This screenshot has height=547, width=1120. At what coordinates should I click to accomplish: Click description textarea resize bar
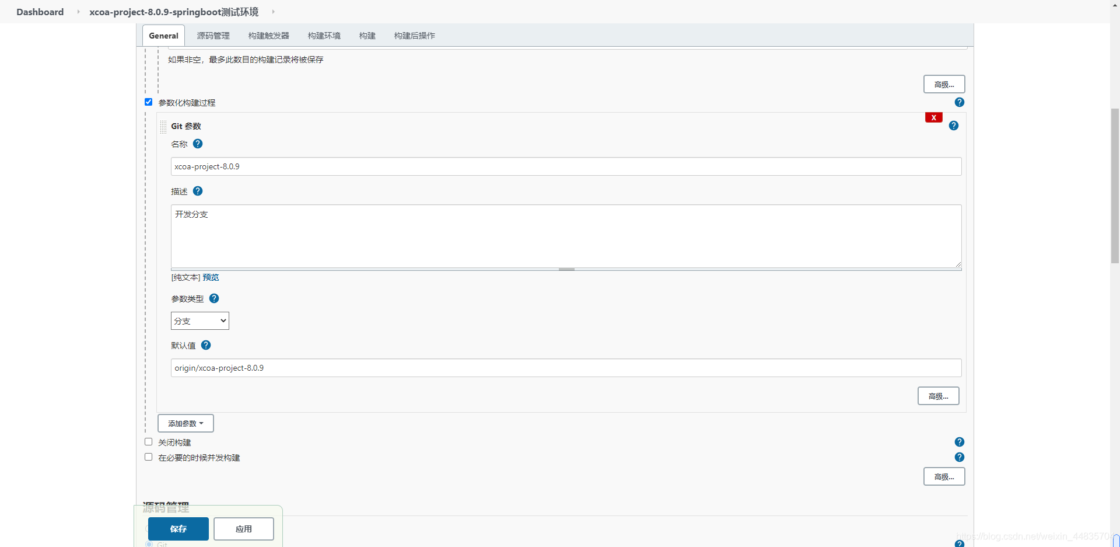coord(566,269)
